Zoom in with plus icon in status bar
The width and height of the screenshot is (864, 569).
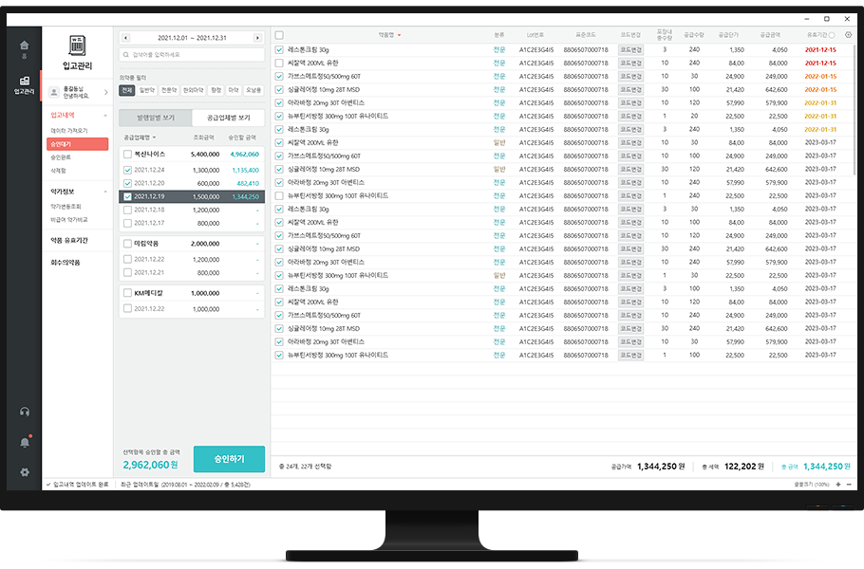pyautogui.click(x=838, y=485)
